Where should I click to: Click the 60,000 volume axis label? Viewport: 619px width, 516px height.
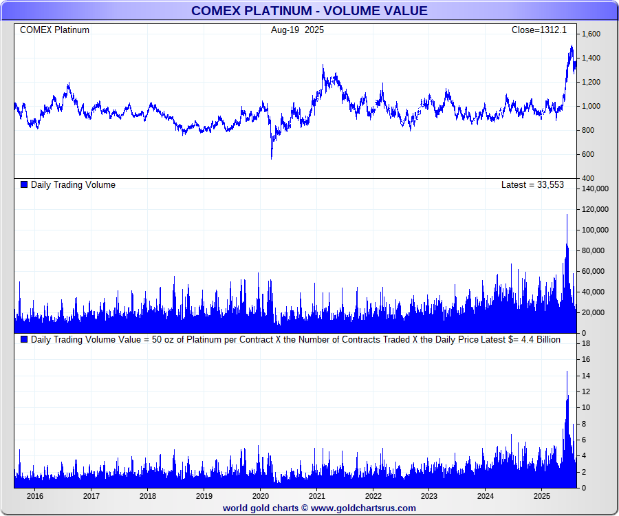point(594,271)
